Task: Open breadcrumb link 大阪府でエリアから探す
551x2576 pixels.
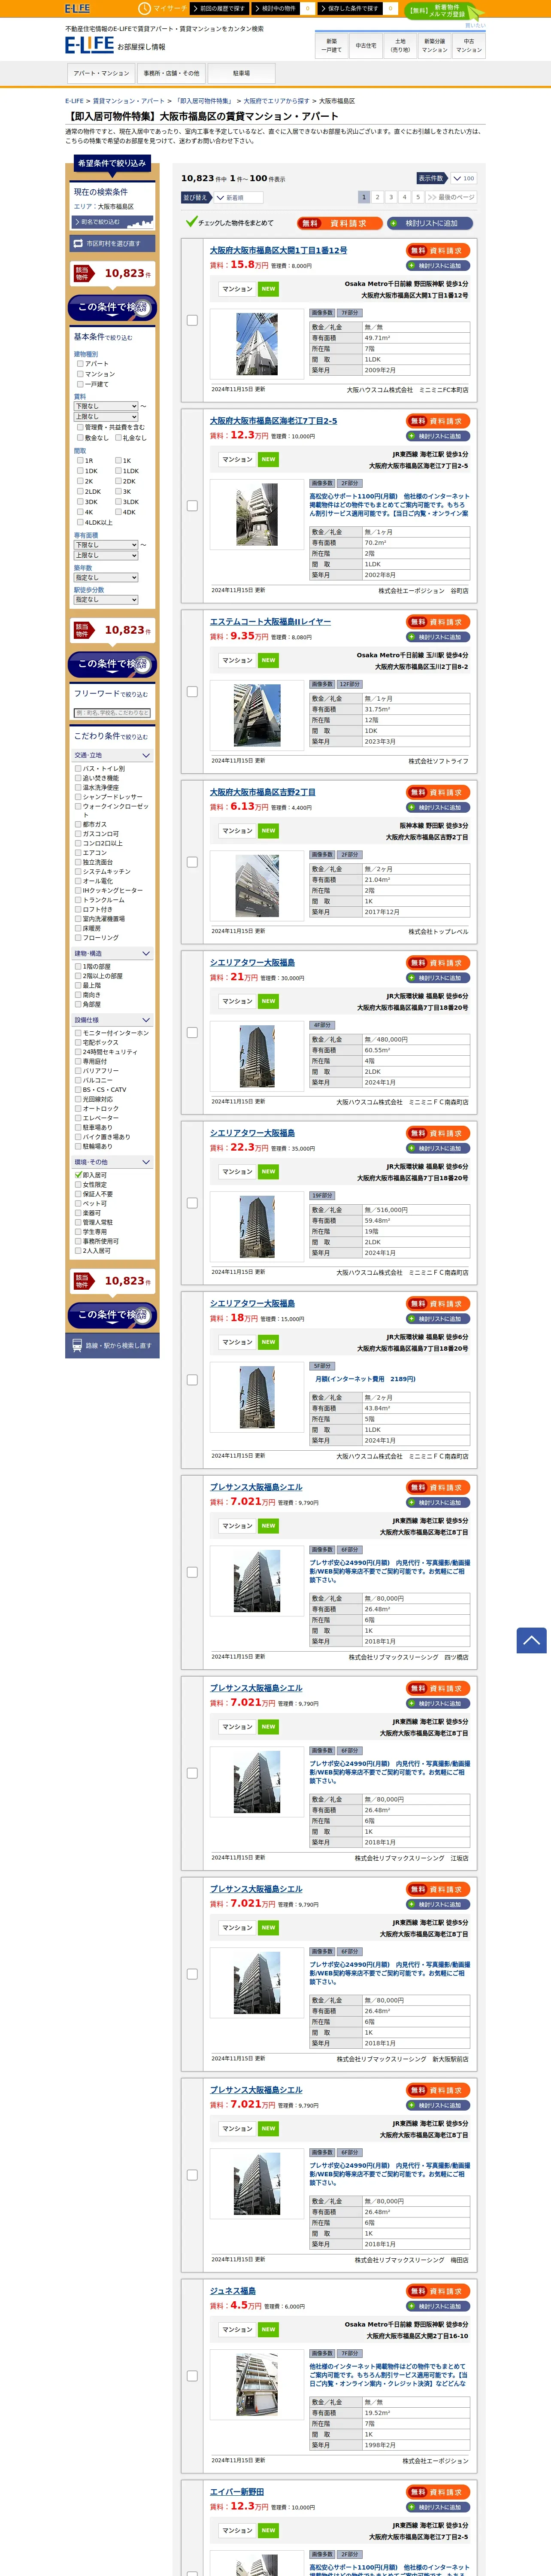Action: (x=276, y=101)
